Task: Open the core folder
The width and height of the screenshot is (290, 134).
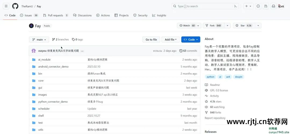Action: [x=41, y=81]
